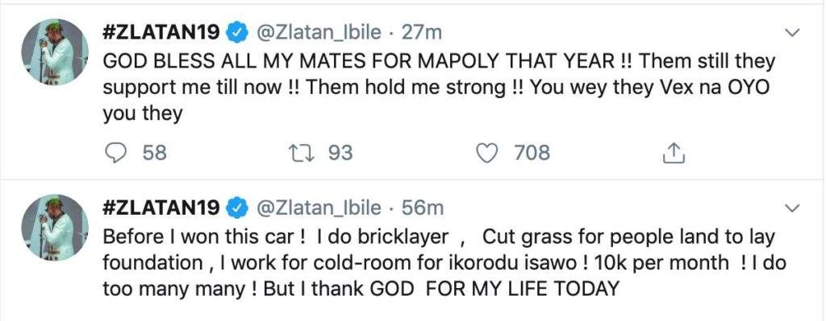Open profile avatar on the first tweet

55,51
